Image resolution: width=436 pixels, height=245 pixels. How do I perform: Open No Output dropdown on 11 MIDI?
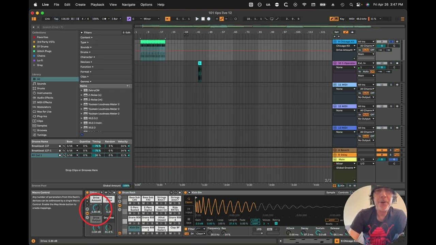366,97
